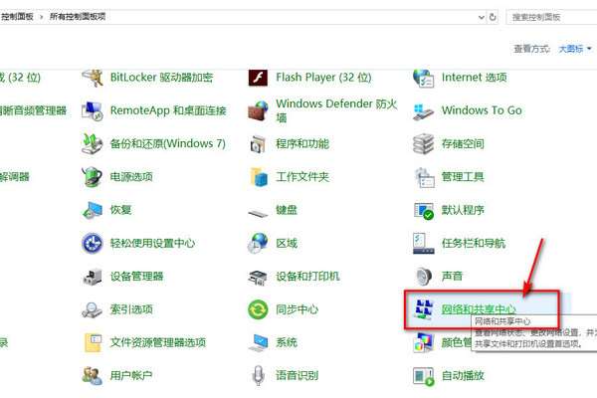Open the 默认程序 icon
This screenshot has width=597, height=398.
point(424,210)
